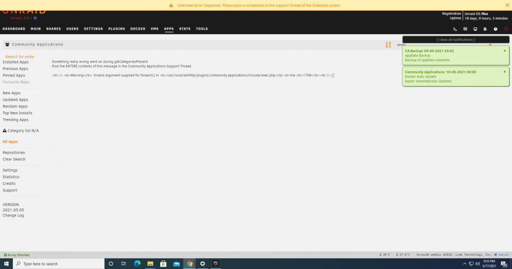Open Epic Games launcher on taskbar
Image resolution: width=512 pixels, height=269 pixels.
coord(216,264)
